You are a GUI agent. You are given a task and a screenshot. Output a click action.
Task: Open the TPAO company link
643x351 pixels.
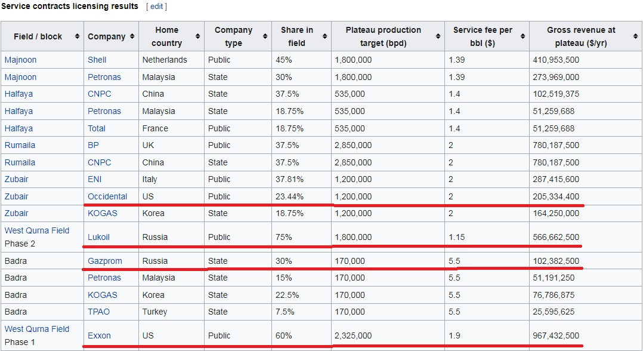[98, 312]
